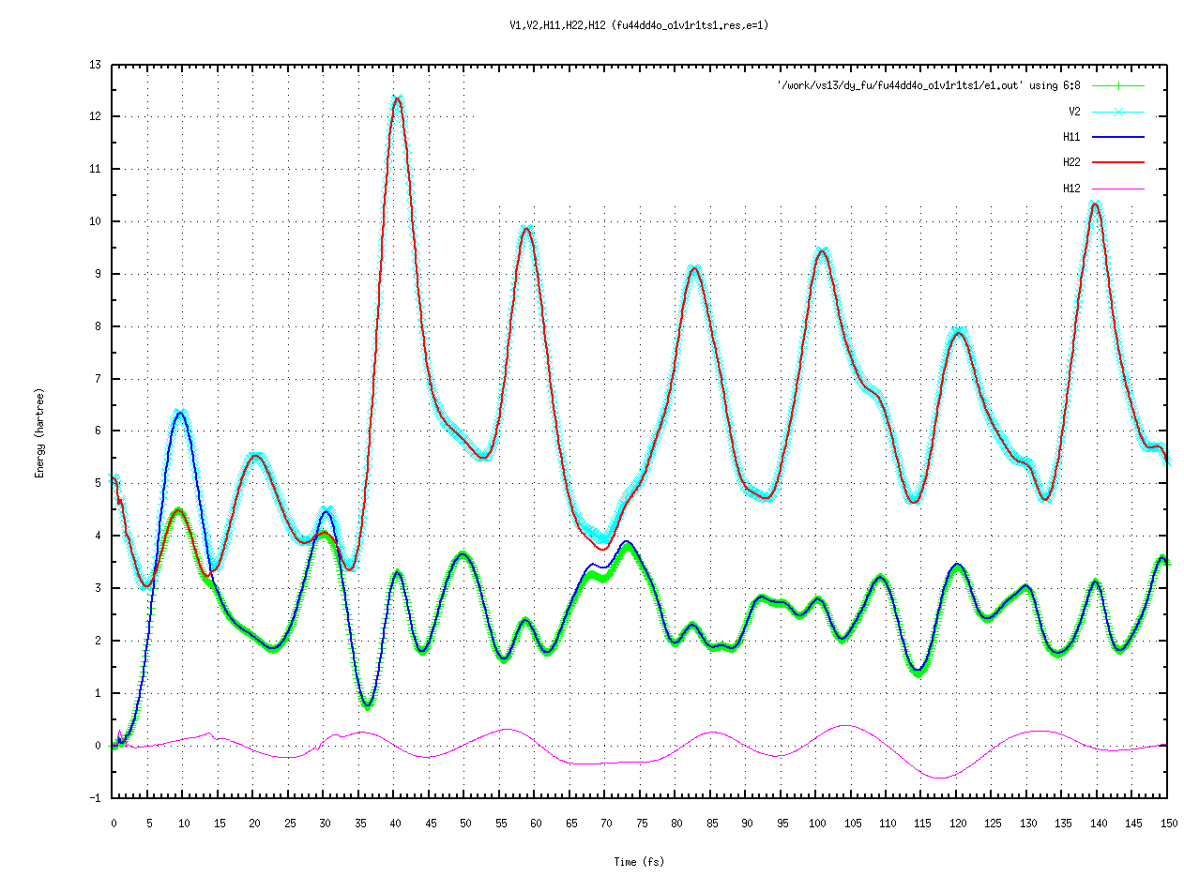The height and width of the screenshot is (877, 1184).
Task: Click the y-axis tick label '1'
Action: click(x=99, y=694)
